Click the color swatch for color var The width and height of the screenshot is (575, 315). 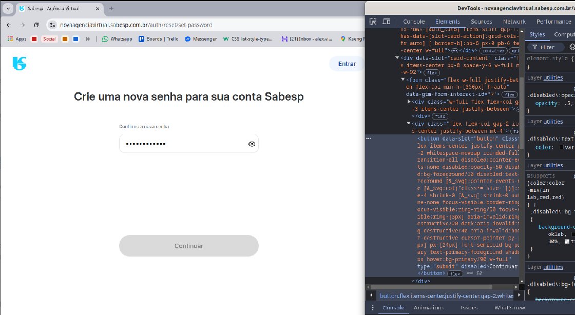click(x=561, y=147)
